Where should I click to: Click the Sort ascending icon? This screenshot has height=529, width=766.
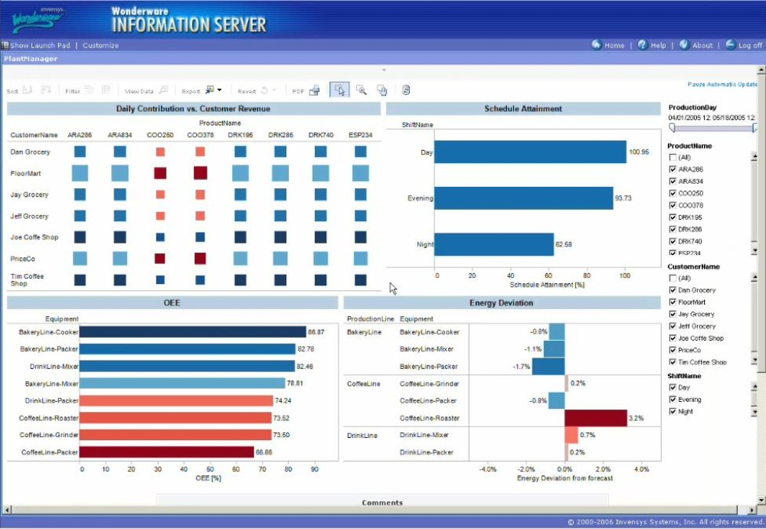coord(28,90)
